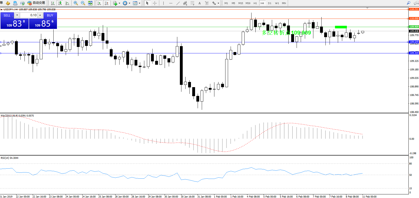Switch to the M15 timeframe
Viewport: 419px width, 198px height.
241,3
